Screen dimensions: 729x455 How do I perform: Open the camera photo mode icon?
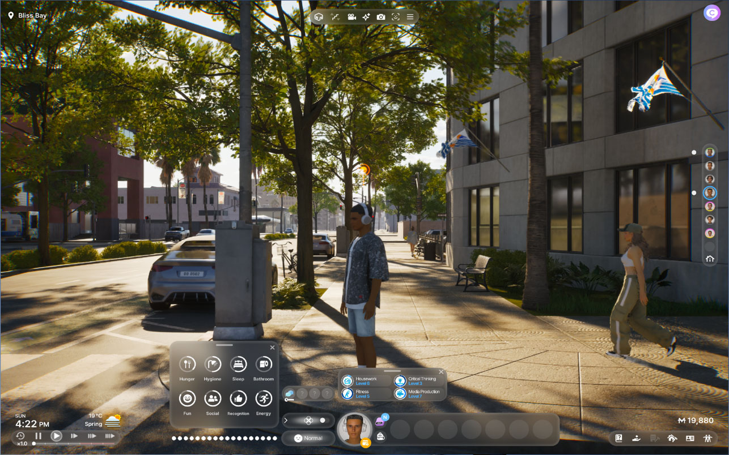[381, 17]
